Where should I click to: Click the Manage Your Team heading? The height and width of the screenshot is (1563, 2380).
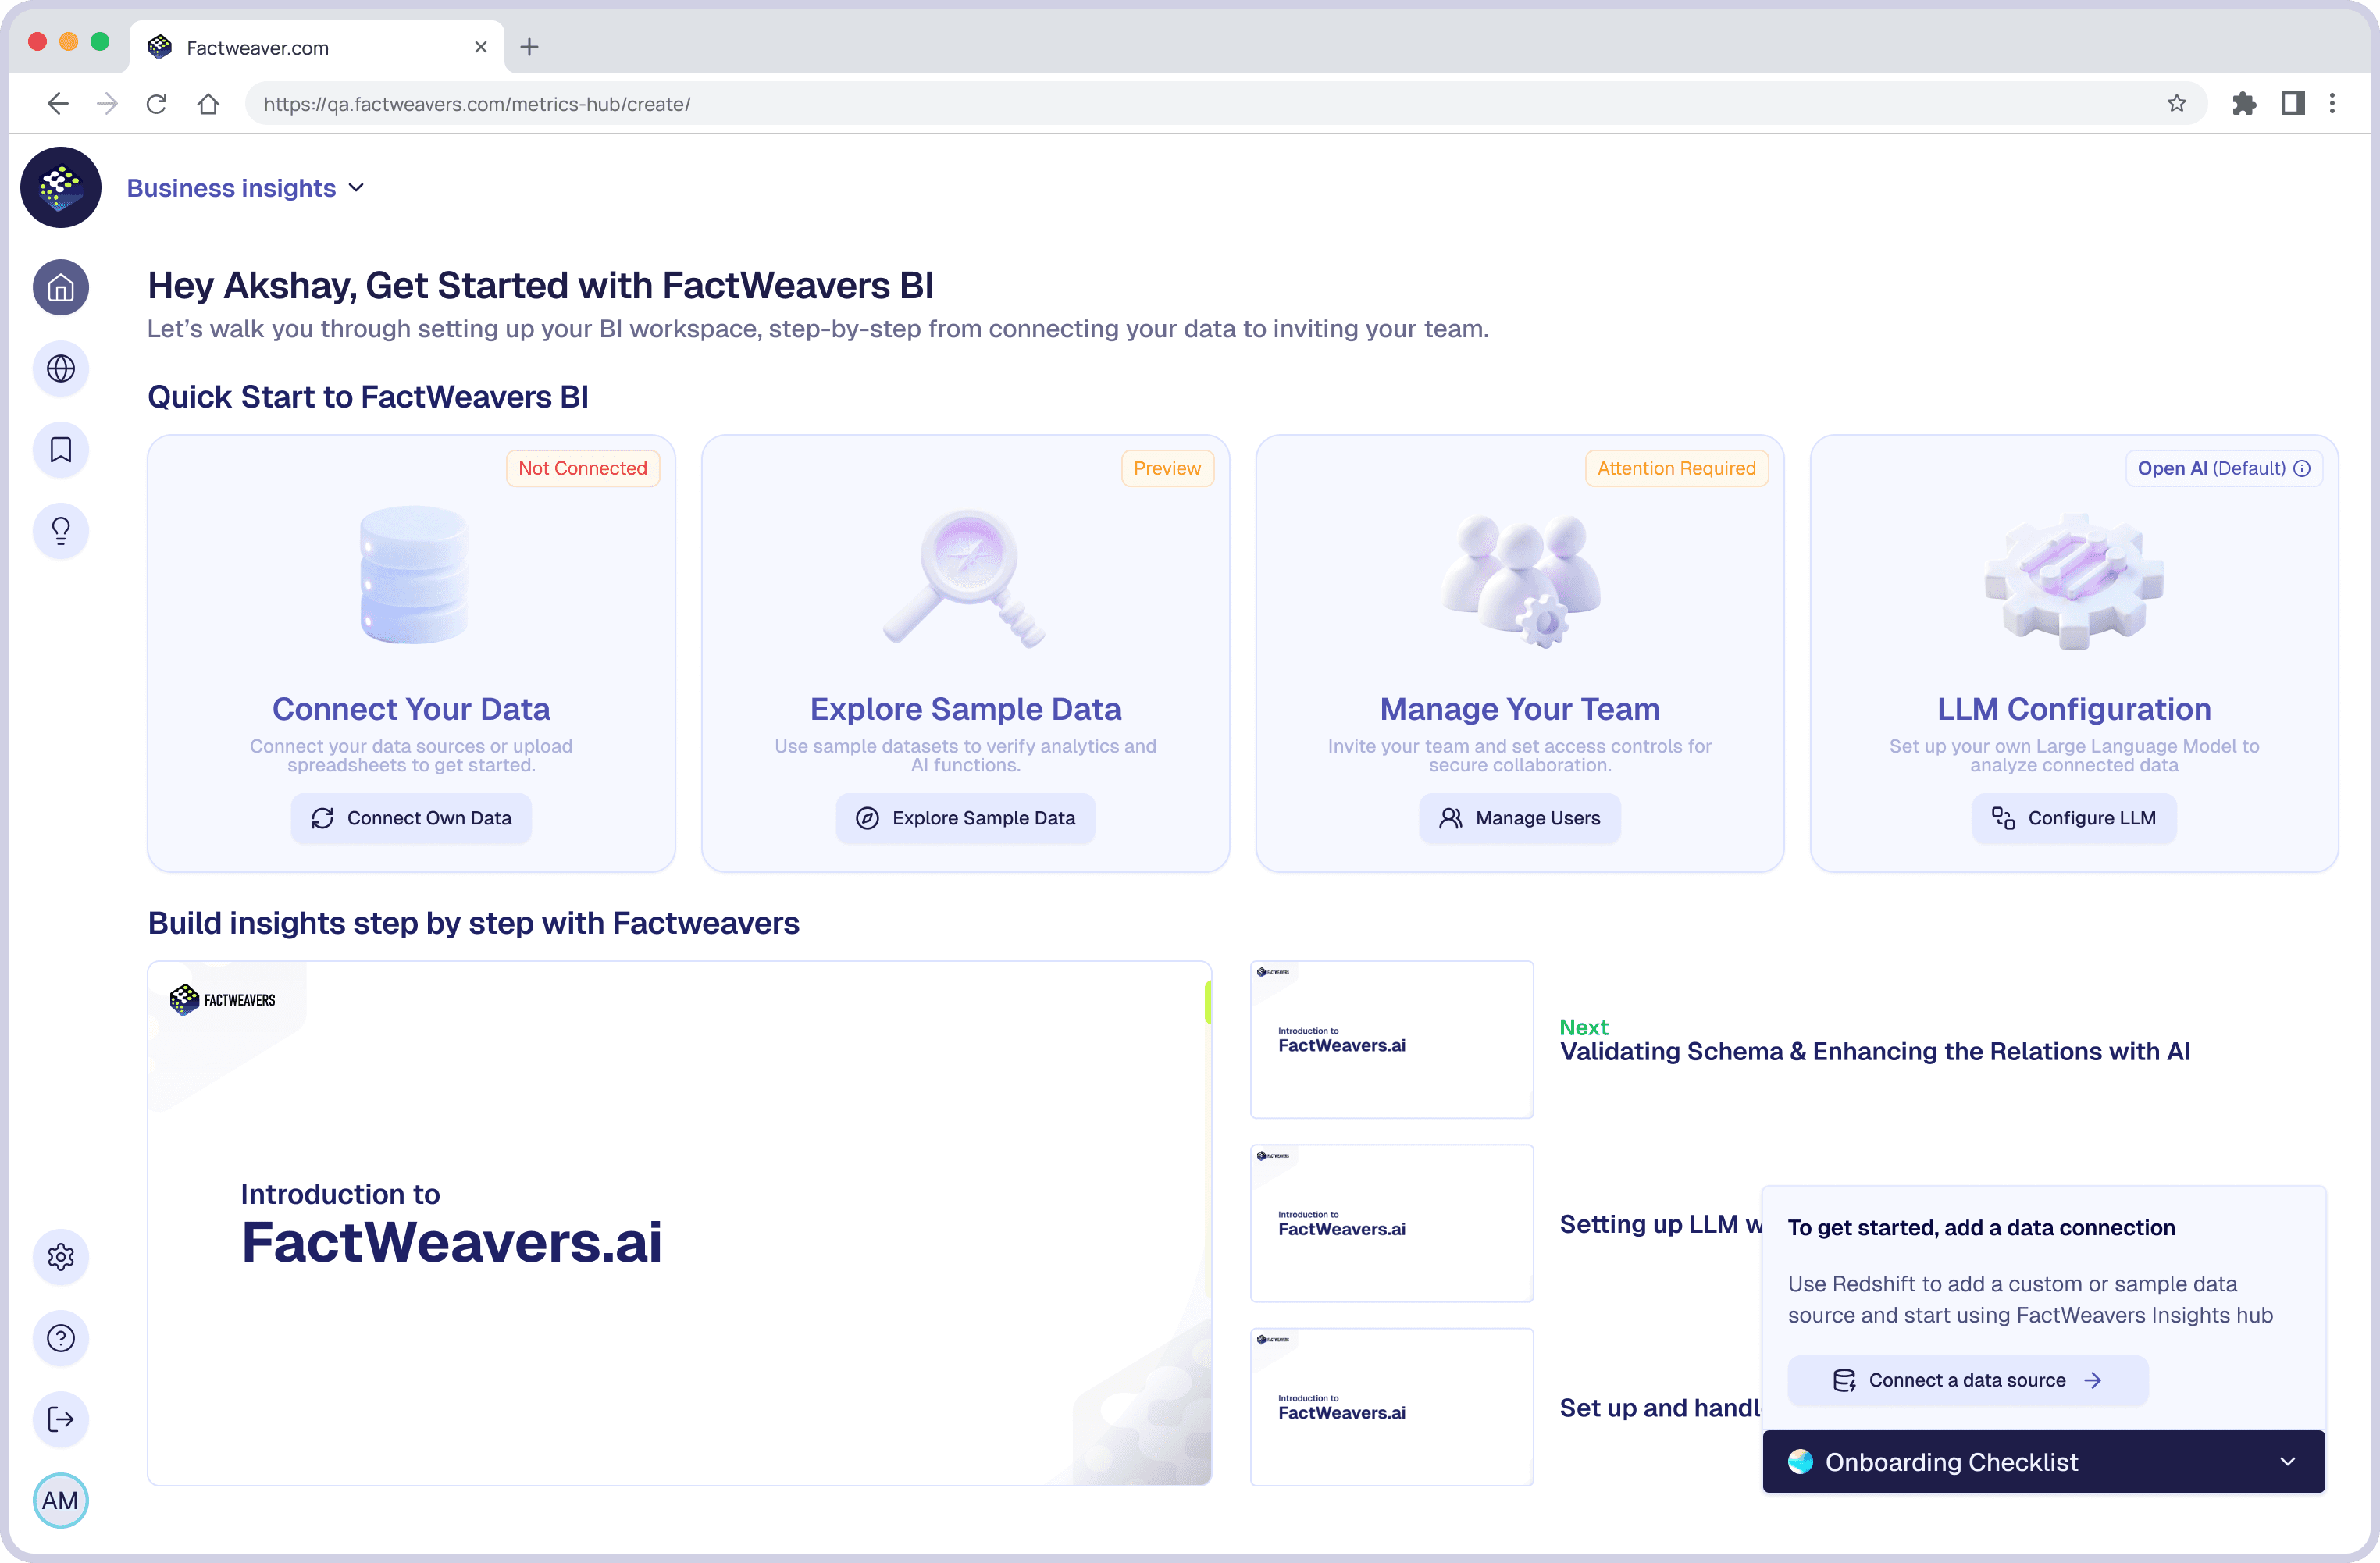tap(1520, 709)
